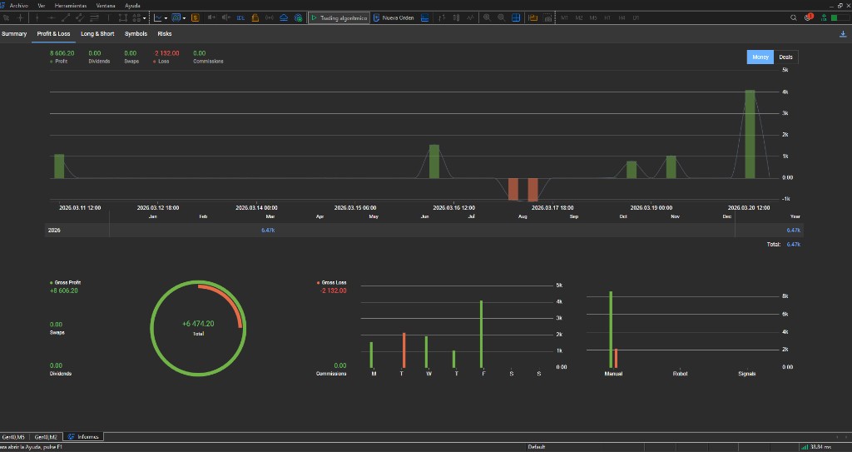
Task: Click the tall green profit bar on 2026.03.20
Action: (x=750, y=133)
